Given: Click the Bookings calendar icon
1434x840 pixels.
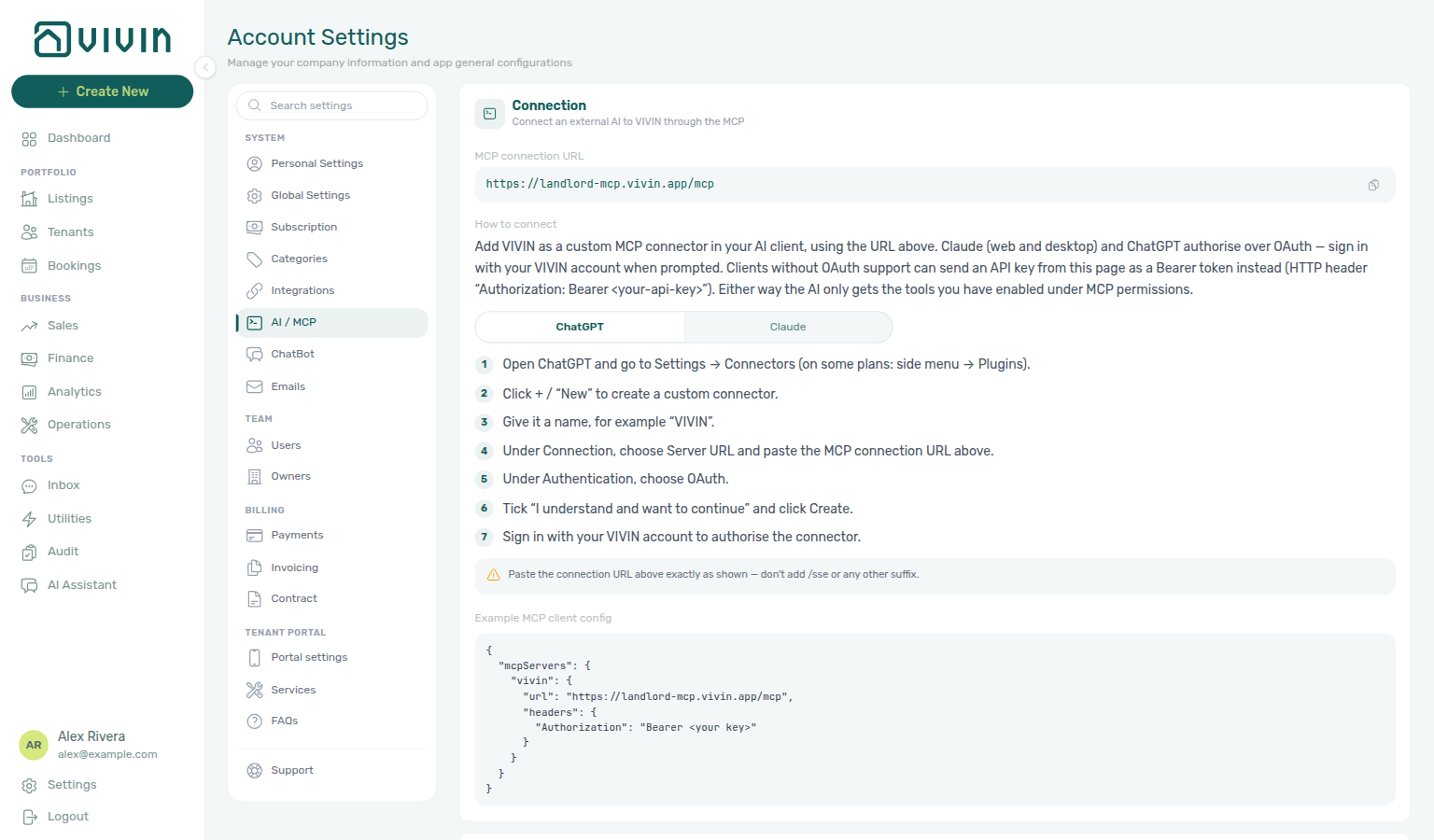Looking at the screenshot, I should (x=29, y=266).
